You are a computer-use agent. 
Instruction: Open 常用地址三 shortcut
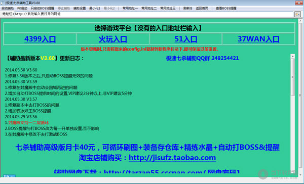pyautogui.click(x=168, y=8)
